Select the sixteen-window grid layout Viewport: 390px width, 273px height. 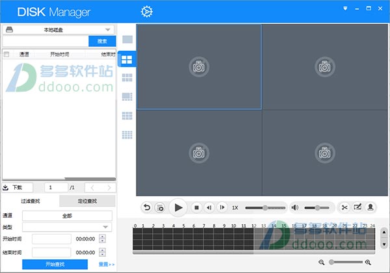[127, 135]
